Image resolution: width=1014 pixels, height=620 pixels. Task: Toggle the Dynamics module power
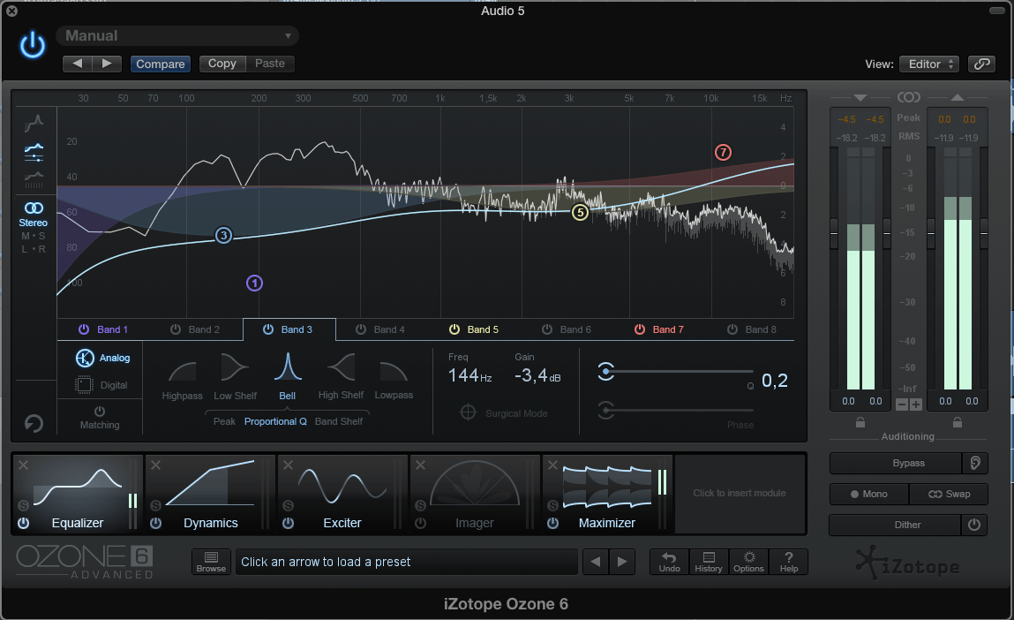tap(156, 523)
